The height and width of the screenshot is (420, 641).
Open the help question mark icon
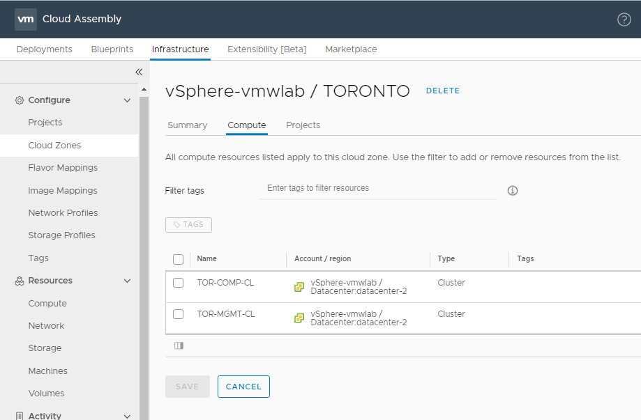coord(624,20)
